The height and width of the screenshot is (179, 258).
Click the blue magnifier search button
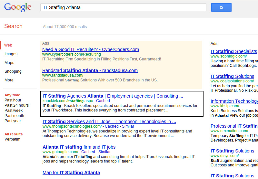pyautogui.click(x=221, y=7)
